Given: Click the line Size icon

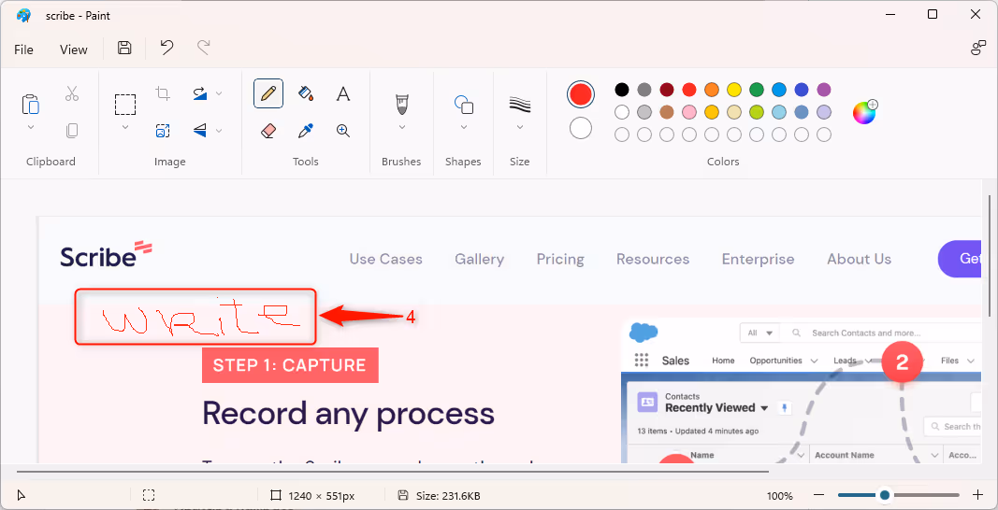Looking at the screenshot, I should pos(520,104).
